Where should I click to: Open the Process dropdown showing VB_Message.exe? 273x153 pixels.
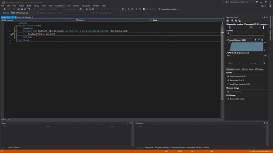tap(24, 13)
